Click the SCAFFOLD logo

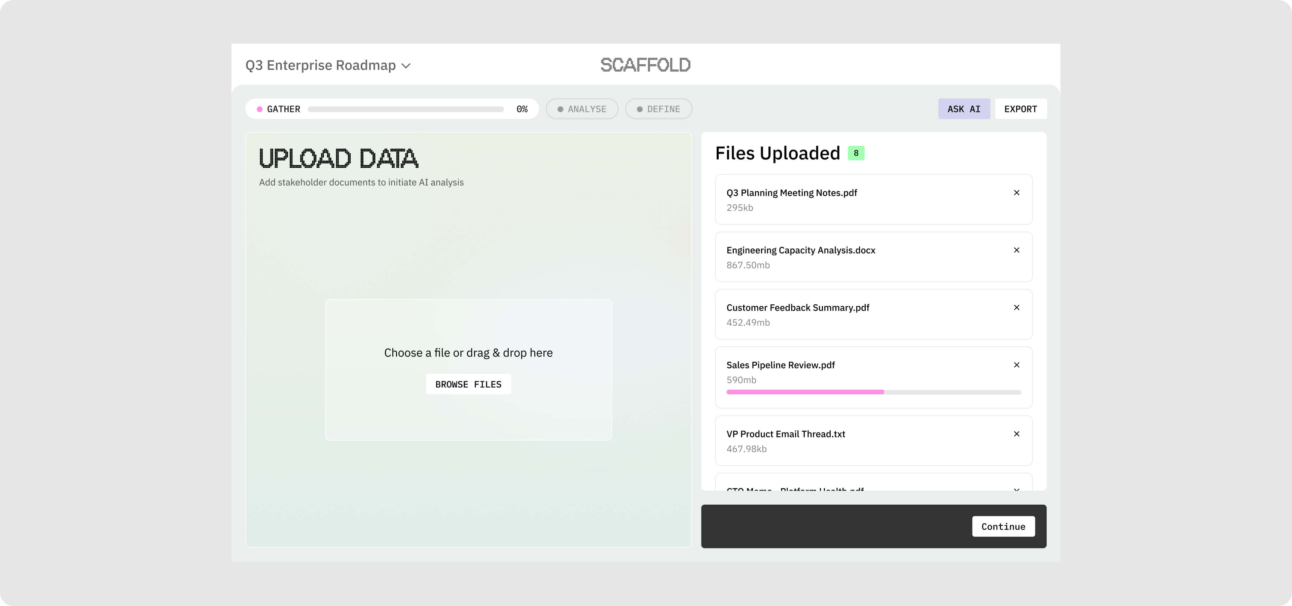coord(646,65)
